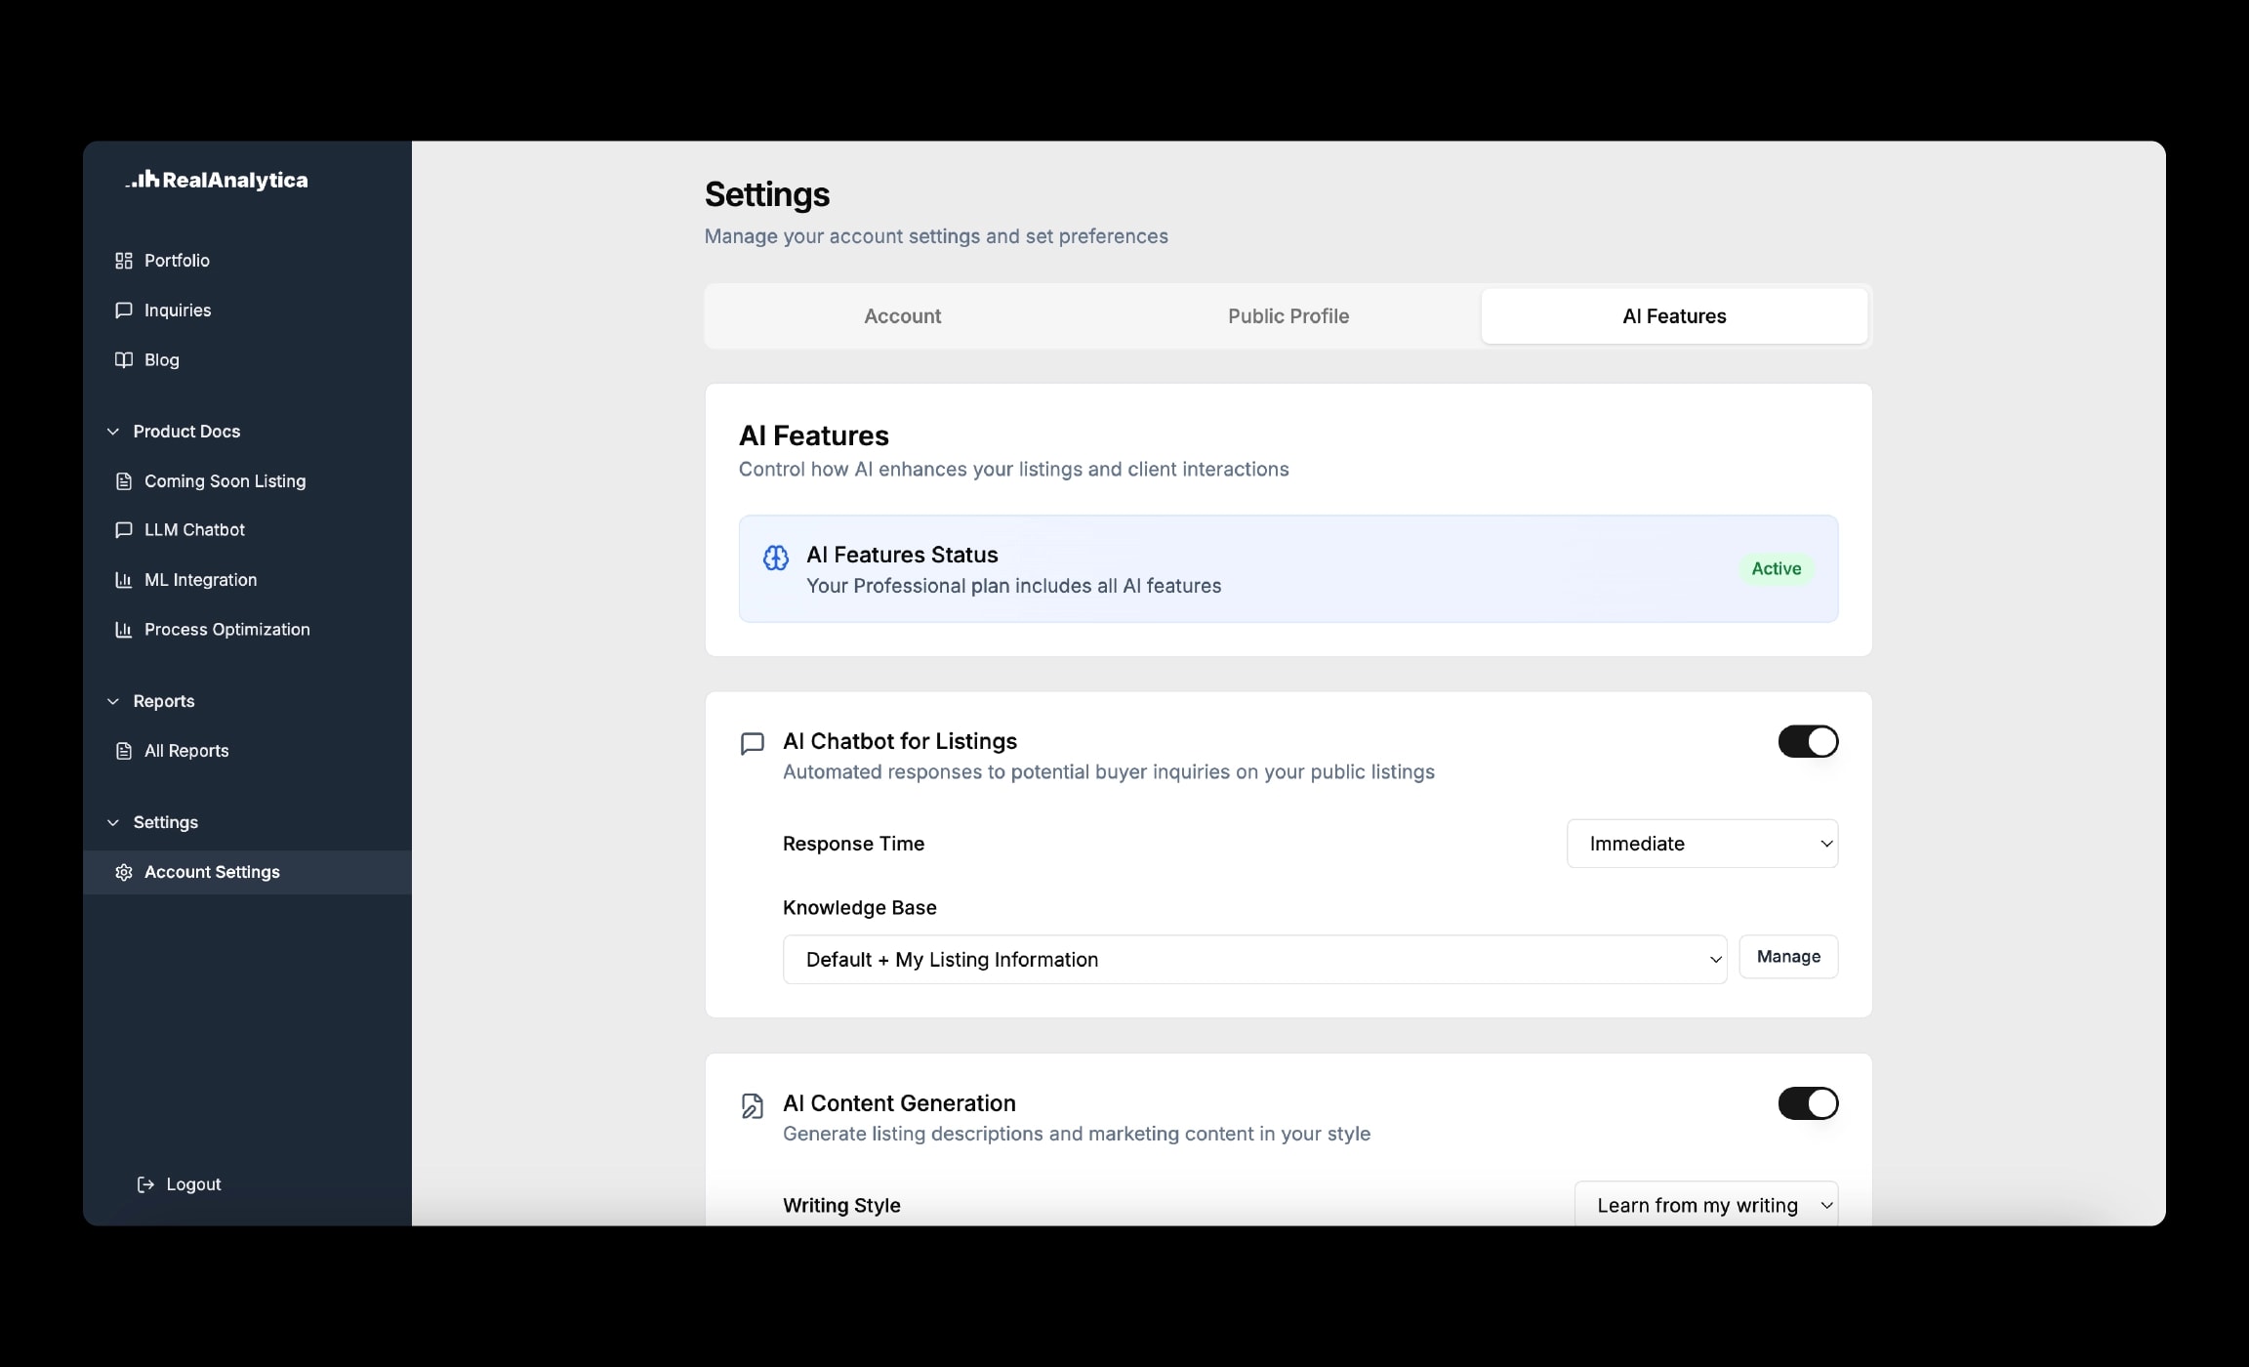Viewport: 2249px width, 1367px height.
Task: Click the 'Knowledge Base' label
Action: pyautogui.click(x=859, y=908)
